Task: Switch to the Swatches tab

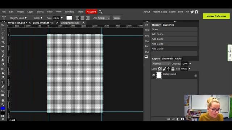Action: click(x=168, y=25)
